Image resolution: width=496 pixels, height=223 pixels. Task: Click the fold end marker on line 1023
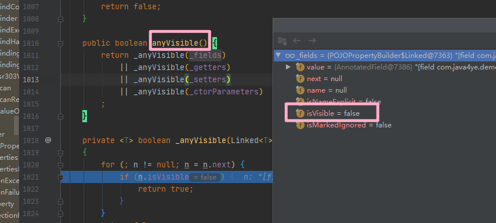click(x=60, y=202)
